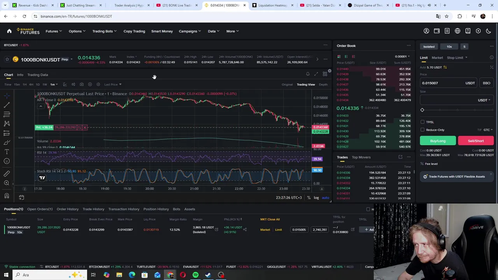Select the XABCD pattern tool
Screen dimensions: 498x280
(7, 124)
